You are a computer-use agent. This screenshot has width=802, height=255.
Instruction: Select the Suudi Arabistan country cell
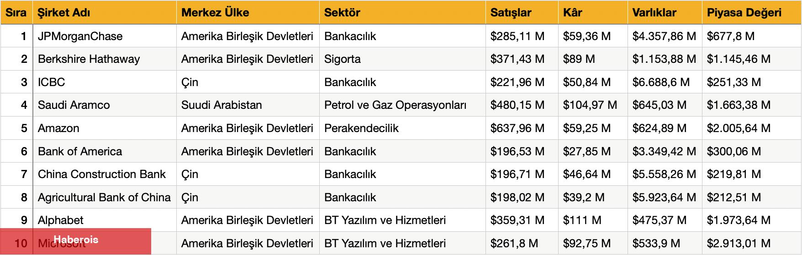[x=222, y=105]
